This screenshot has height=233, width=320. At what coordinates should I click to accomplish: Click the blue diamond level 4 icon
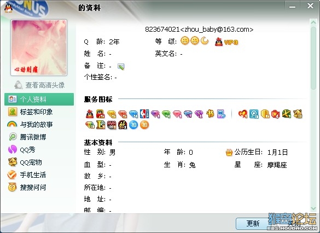click(133, 114)
